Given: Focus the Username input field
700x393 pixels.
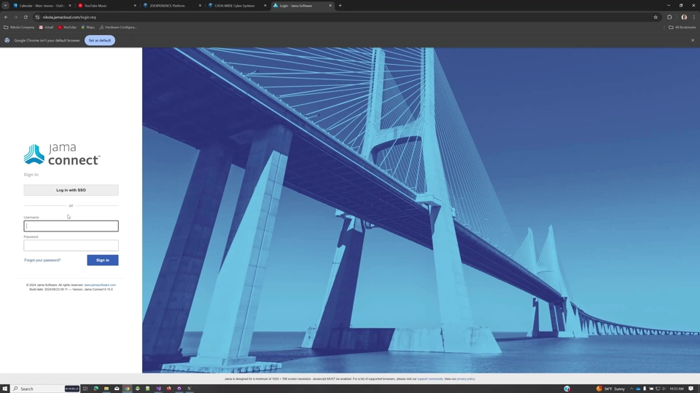Looking at the screenshot, I should (71, 226).
